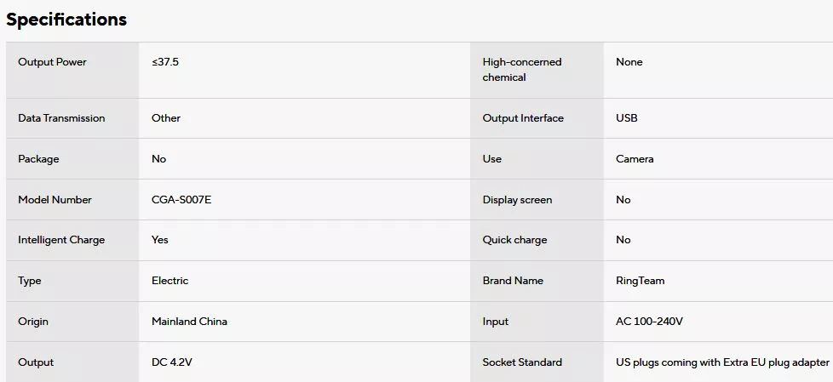This screenshot has width=833, height=382.
Task: Click the High-concerned chemical label
Action: (521, 70)
